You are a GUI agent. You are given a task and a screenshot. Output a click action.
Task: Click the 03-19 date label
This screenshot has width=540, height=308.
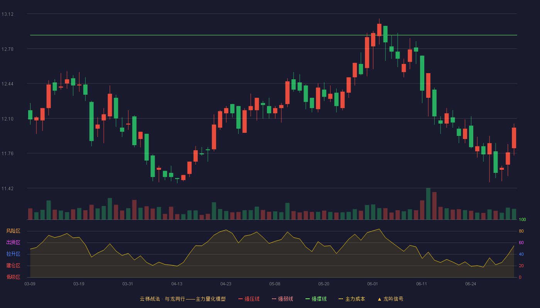(79, 284)
